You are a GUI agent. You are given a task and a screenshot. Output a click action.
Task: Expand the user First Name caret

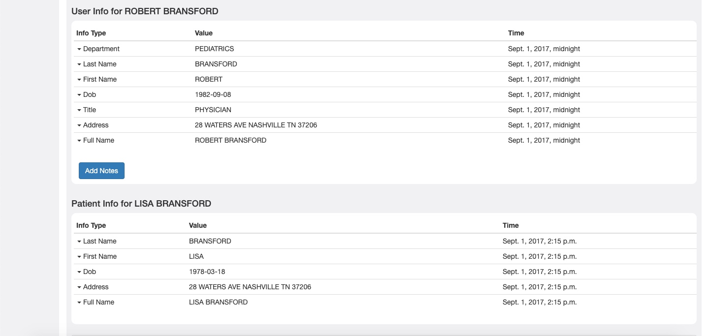79,80
